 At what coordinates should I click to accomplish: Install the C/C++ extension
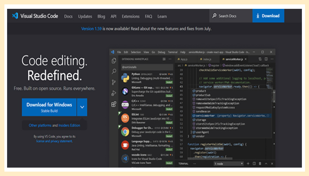pyautogui.click(x=169, y=109)
